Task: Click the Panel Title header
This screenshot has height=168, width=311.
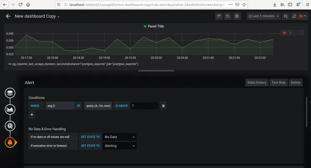Action: click(155, 26)
